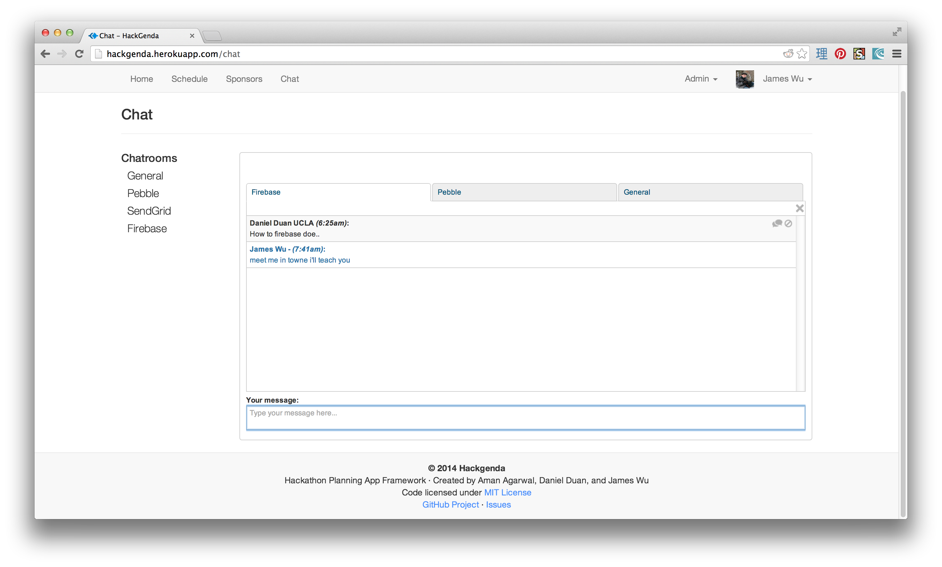Screen dimensions: 942x567
Task: Click James Wu sender name in chat
Action: (x=268, y=249)
